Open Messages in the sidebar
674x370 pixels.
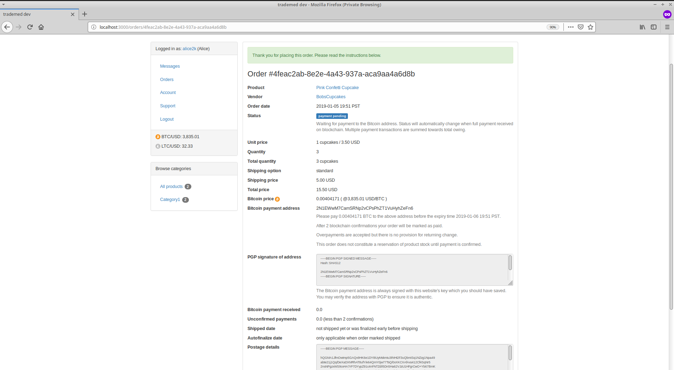click(170, 66)
